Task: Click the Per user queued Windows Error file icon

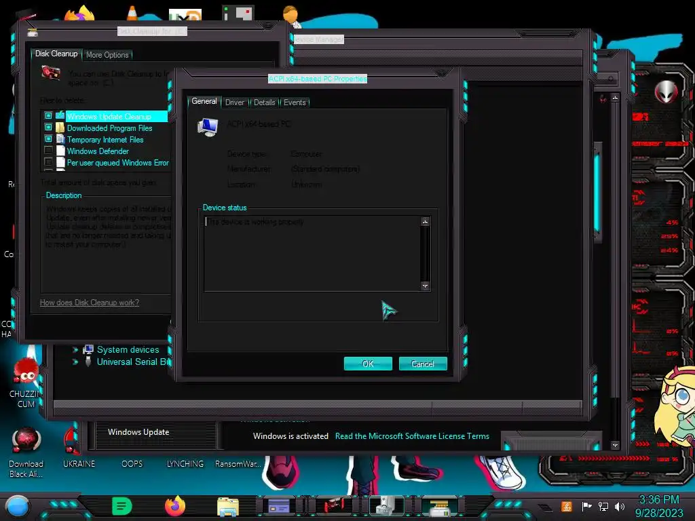Action: click(60, 162)
